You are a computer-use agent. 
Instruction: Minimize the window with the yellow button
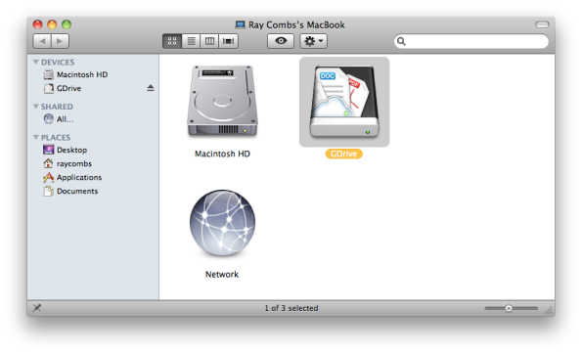click(52, 24)
